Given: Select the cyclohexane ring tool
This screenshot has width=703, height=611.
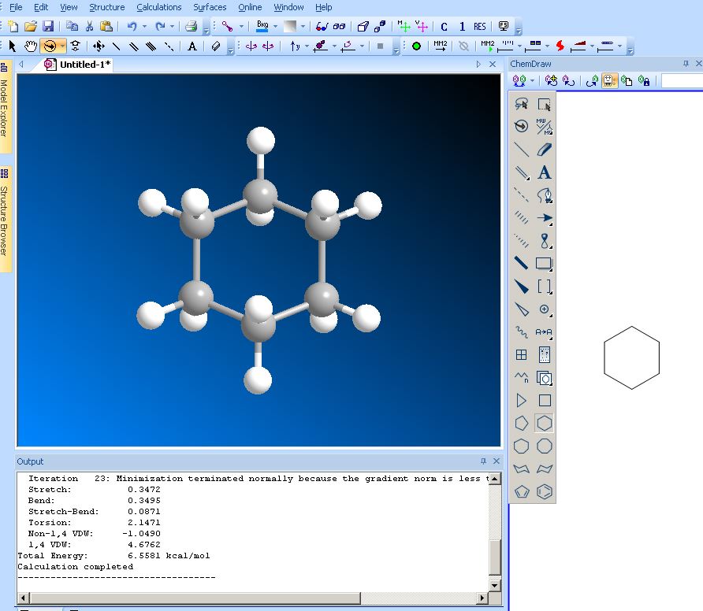Looking at the screenshot, I should pos(544,424).
